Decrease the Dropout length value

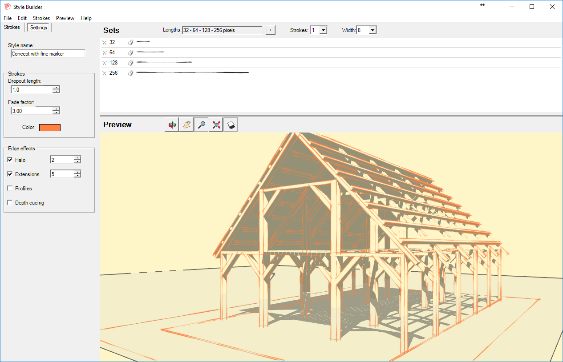coord(56,91)
